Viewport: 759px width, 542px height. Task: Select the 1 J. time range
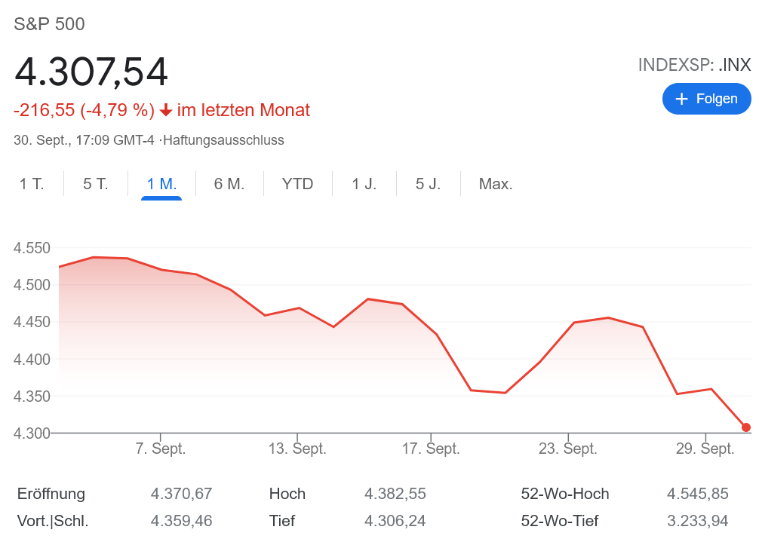pyautogui.click(x=364, y=184)
